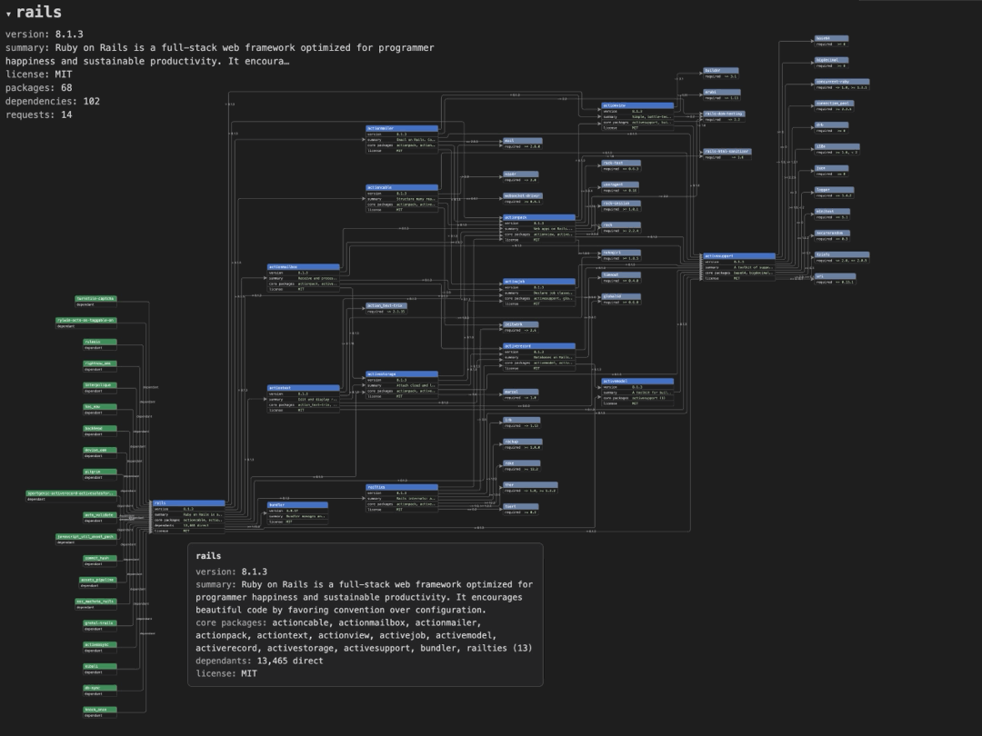The image size is (982, 736).
Task: Click the concurrent-ruby dependency node
Action: pyautogui.click(x=842, y=84)
